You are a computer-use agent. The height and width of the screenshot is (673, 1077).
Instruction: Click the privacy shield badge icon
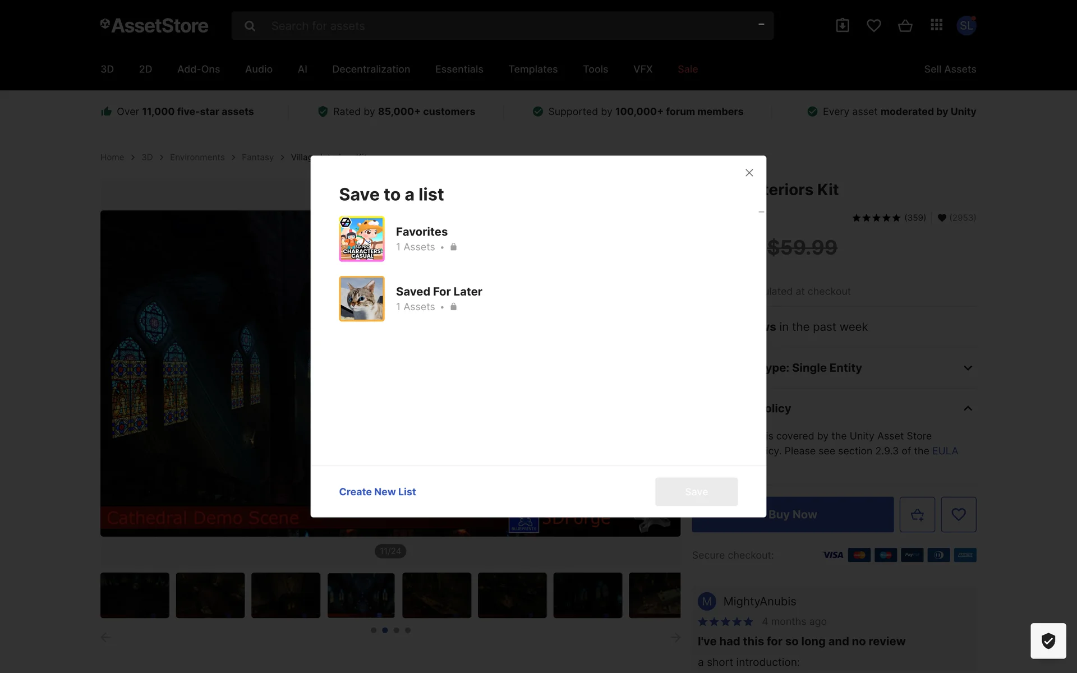tap(1048, 640)
